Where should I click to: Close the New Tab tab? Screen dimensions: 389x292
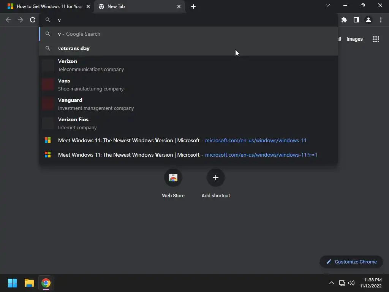[179, 6]
